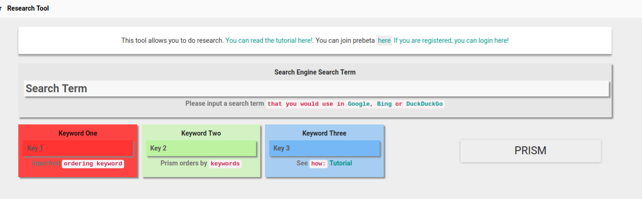This screenshot has height=199, width=642.
Task: Select 'This tool allows you to do research.' text
Action: tap(172, 41)
